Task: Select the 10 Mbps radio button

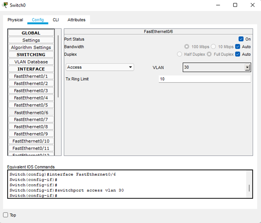Action: coord(213,47)
